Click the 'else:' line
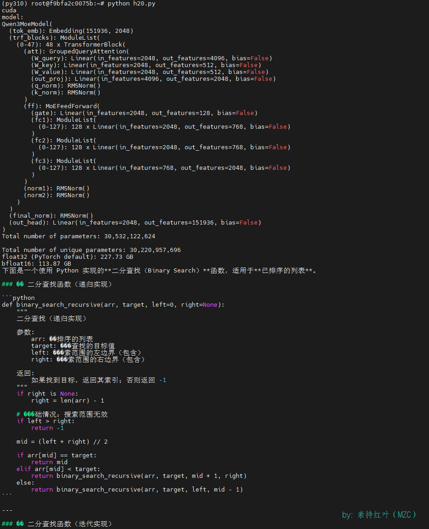The height and width of the screenshot is (529, 429). coord(25,483)
